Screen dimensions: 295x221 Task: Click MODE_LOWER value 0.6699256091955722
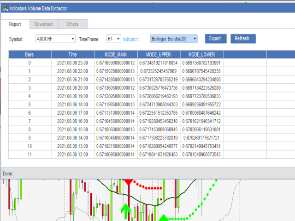pyautogui.click(x=201, y=105)
